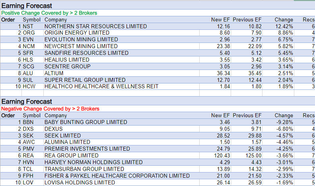
Task: Click 'Negative Change Covered by > 2 Brokers' heading
Action: click(x=50, y=108)
